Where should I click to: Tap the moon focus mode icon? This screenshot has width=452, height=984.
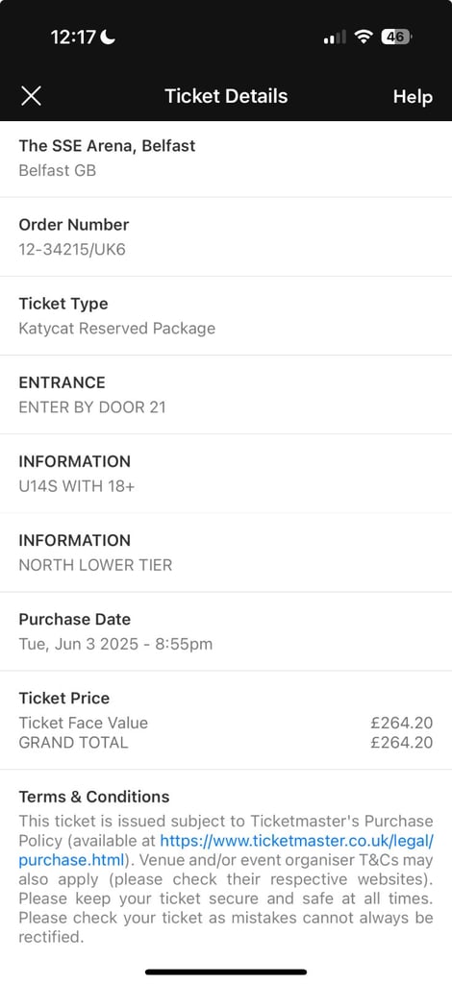pyautogui.click(x=108, y=37)
